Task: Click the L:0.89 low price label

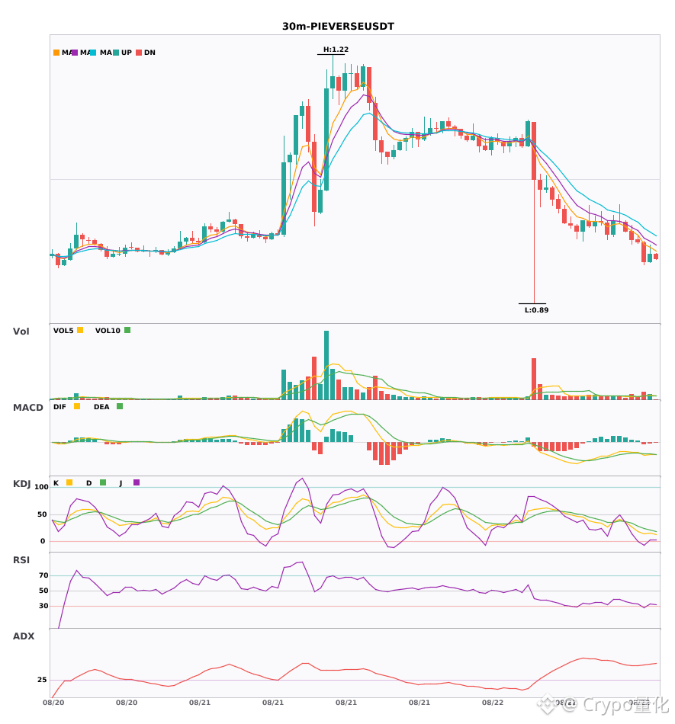Action: pos(536,310)
